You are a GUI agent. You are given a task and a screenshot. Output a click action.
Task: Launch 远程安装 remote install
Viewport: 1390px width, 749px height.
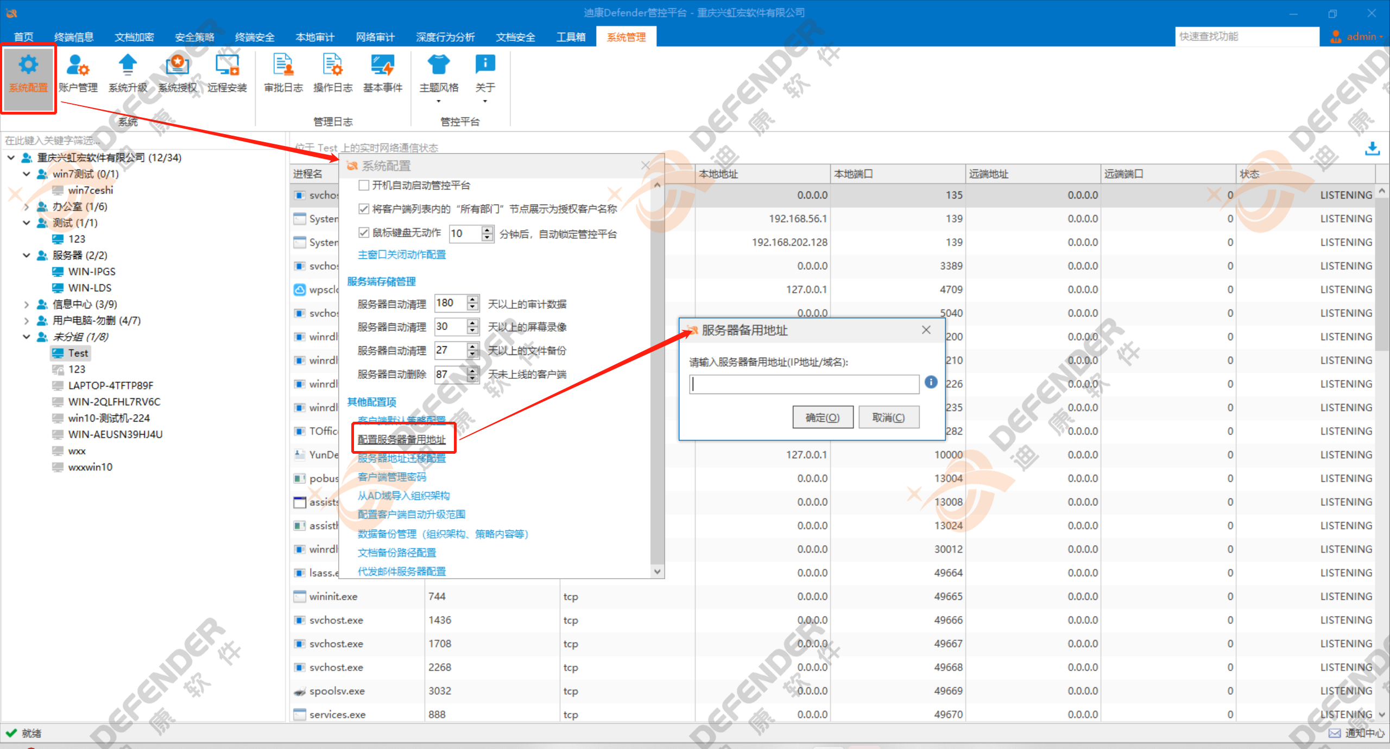tap(227, 74)
